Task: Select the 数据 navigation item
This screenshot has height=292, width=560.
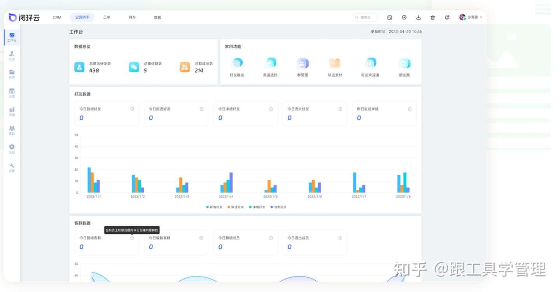Action: [157, 17]
